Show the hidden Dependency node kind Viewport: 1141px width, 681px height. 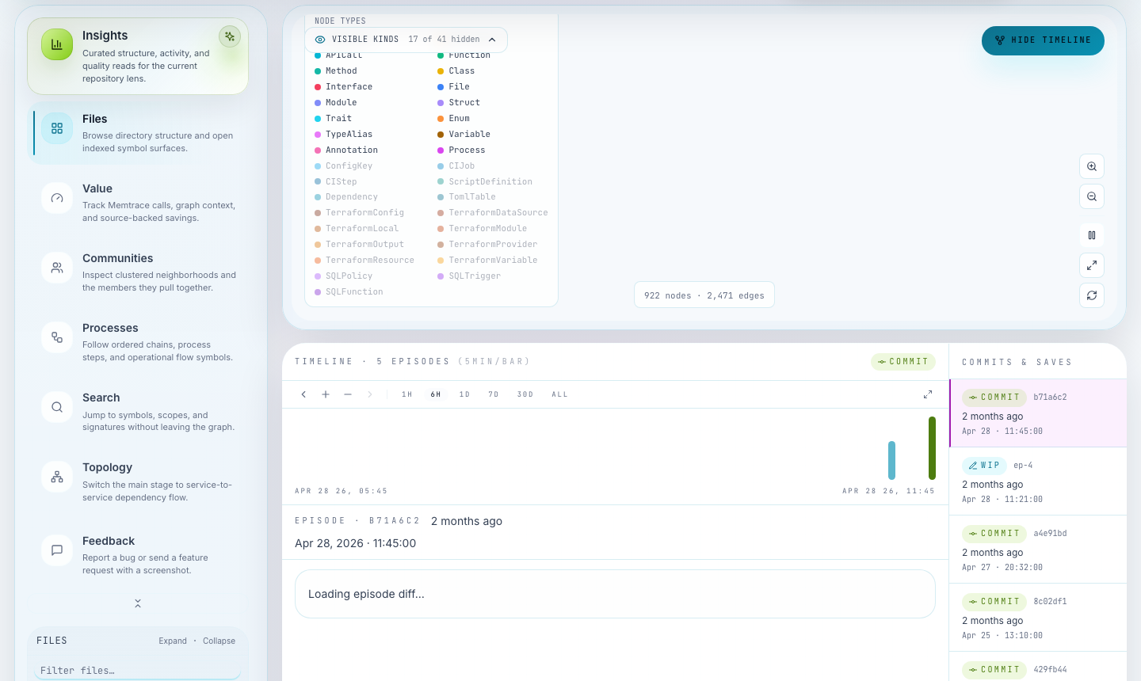pos(346,197)
